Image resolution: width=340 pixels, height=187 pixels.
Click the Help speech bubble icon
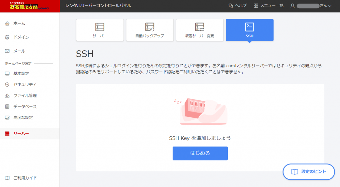click(231, 6)
